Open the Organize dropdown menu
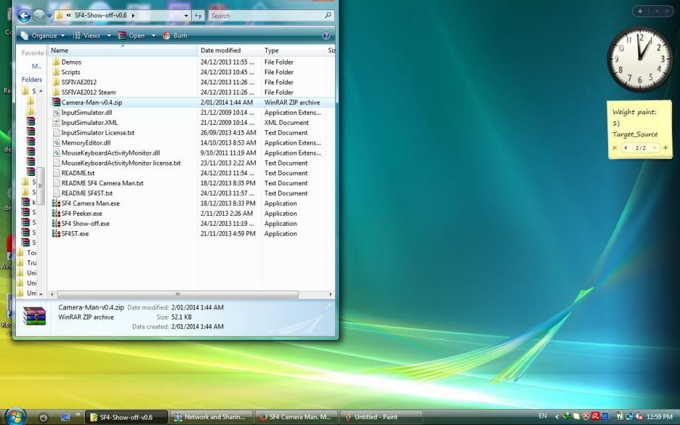Screen dimensions: 680x425 pyautogui.click(x=42, y=35)
